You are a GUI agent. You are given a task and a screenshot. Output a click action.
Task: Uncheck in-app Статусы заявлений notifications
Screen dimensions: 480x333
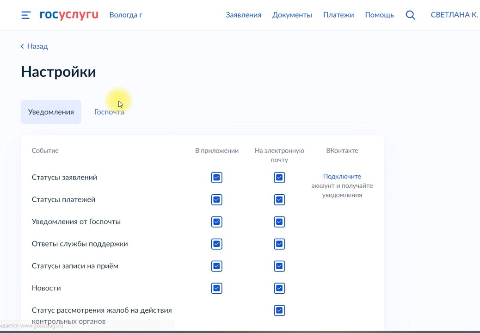click(216, 178)
